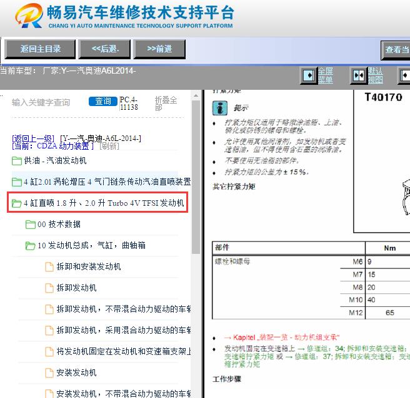Click 螺栓和螺母 table cell

click(232, 261)
